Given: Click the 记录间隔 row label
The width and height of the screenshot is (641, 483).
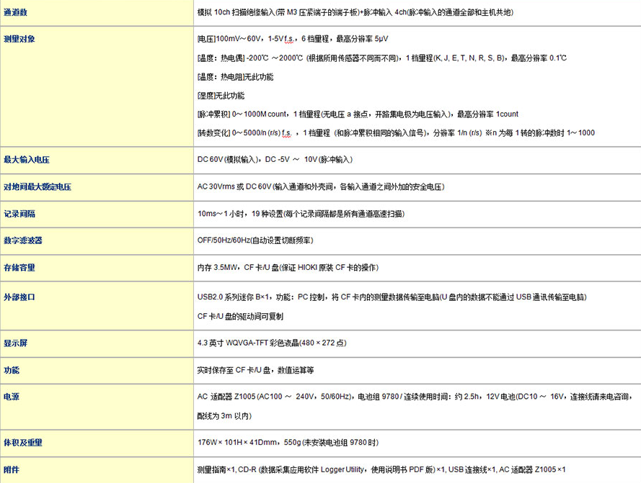Looking at the screenshot, I should click(x=19, y=214).
